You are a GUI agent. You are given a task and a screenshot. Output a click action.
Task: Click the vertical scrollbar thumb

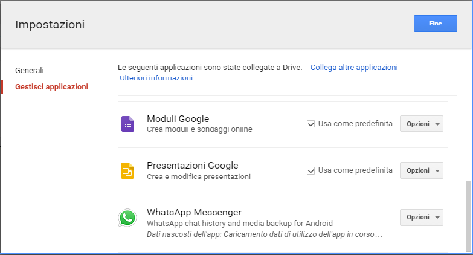[x=468, y=216]
